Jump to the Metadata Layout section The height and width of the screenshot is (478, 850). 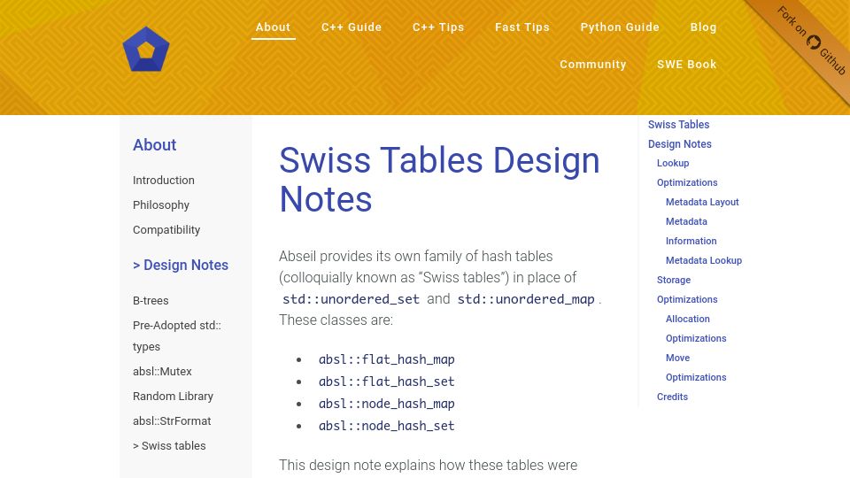pyautogui.click(x=702, y=202)
